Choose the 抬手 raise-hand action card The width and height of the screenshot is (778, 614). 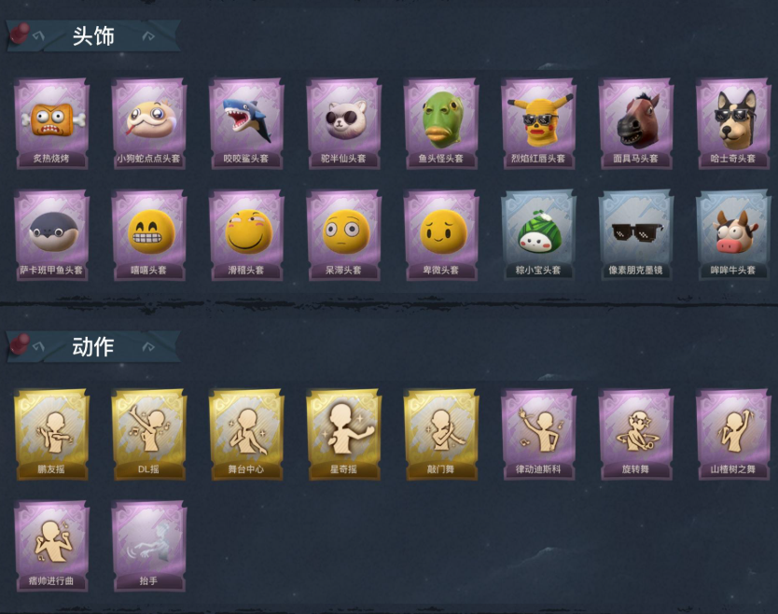tap(149, 546)
